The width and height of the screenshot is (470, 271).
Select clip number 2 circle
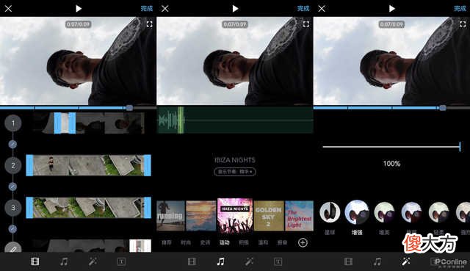click(x=13, y=165)
